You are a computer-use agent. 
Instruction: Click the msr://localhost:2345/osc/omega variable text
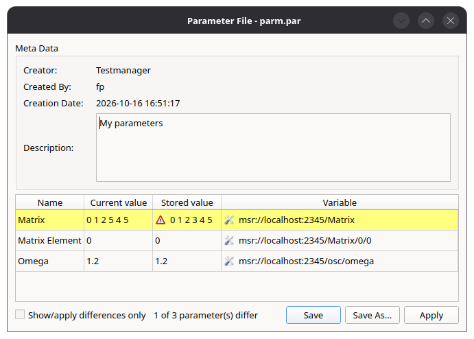(306, 261)
